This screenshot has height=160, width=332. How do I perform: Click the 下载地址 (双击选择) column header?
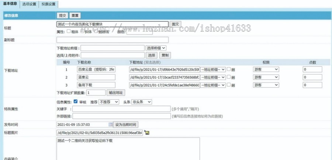point(145,62)
